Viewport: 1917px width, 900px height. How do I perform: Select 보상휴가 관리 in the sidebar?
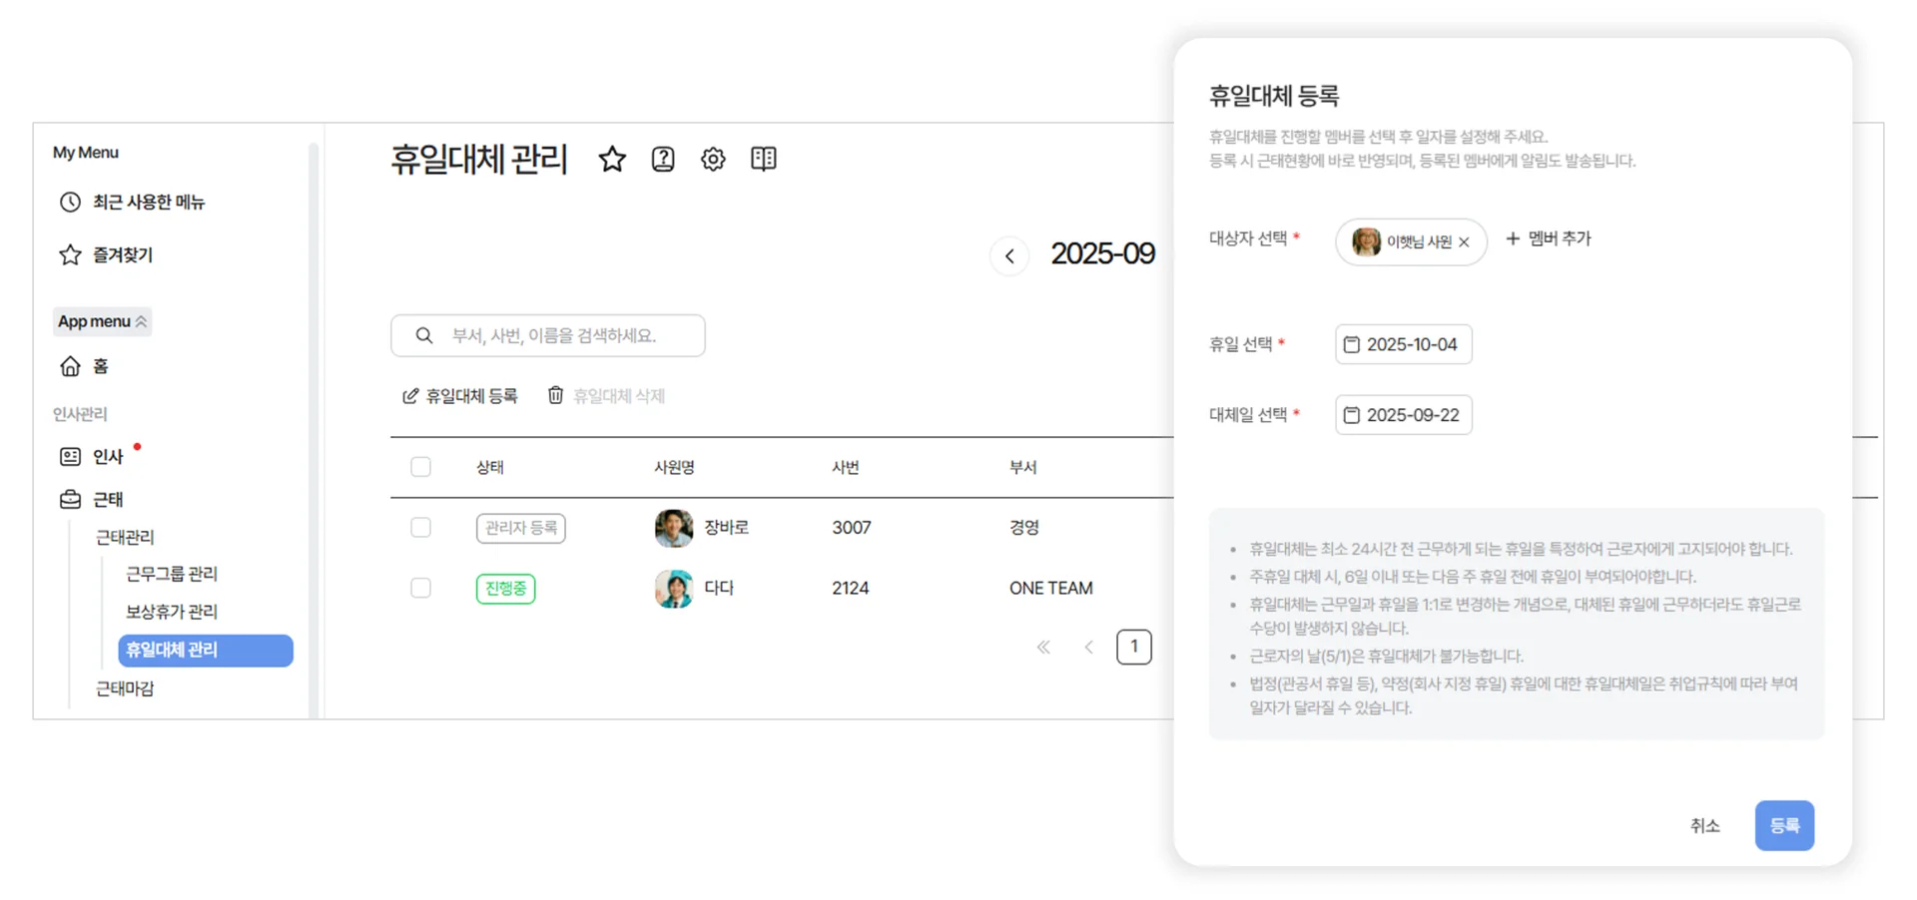point(171,611)
